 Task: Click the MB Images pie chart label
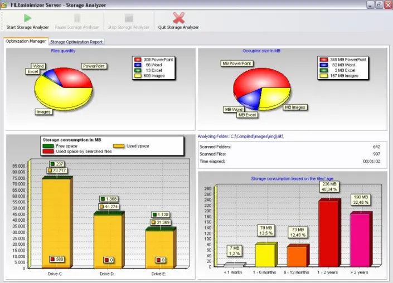point(295,107)
